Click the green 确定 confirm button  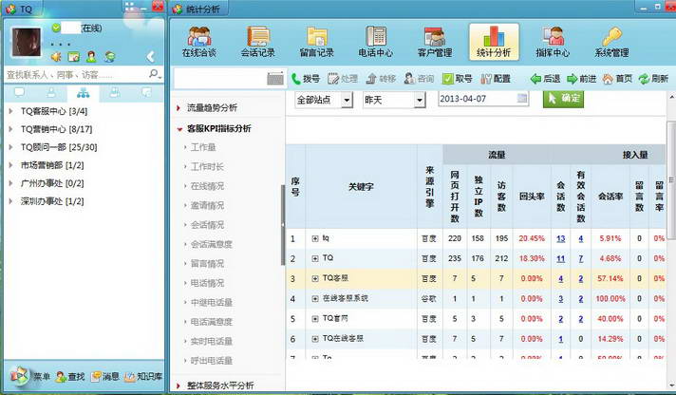(563, 99)
